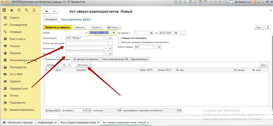The width and height of the screenshot is (273, 126).
Task: Go forward with the right arrow
Action: tap(54, 11)
